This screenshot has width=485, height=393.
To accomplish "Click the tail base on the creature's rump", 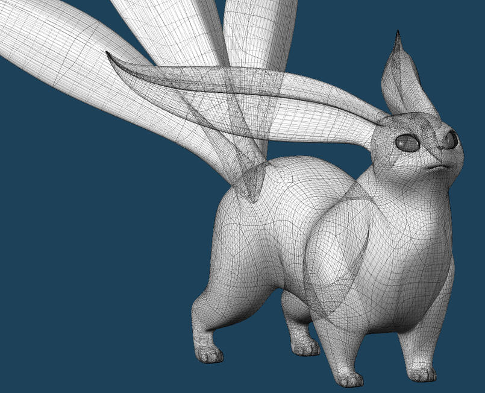I will [x=252, y=181].
